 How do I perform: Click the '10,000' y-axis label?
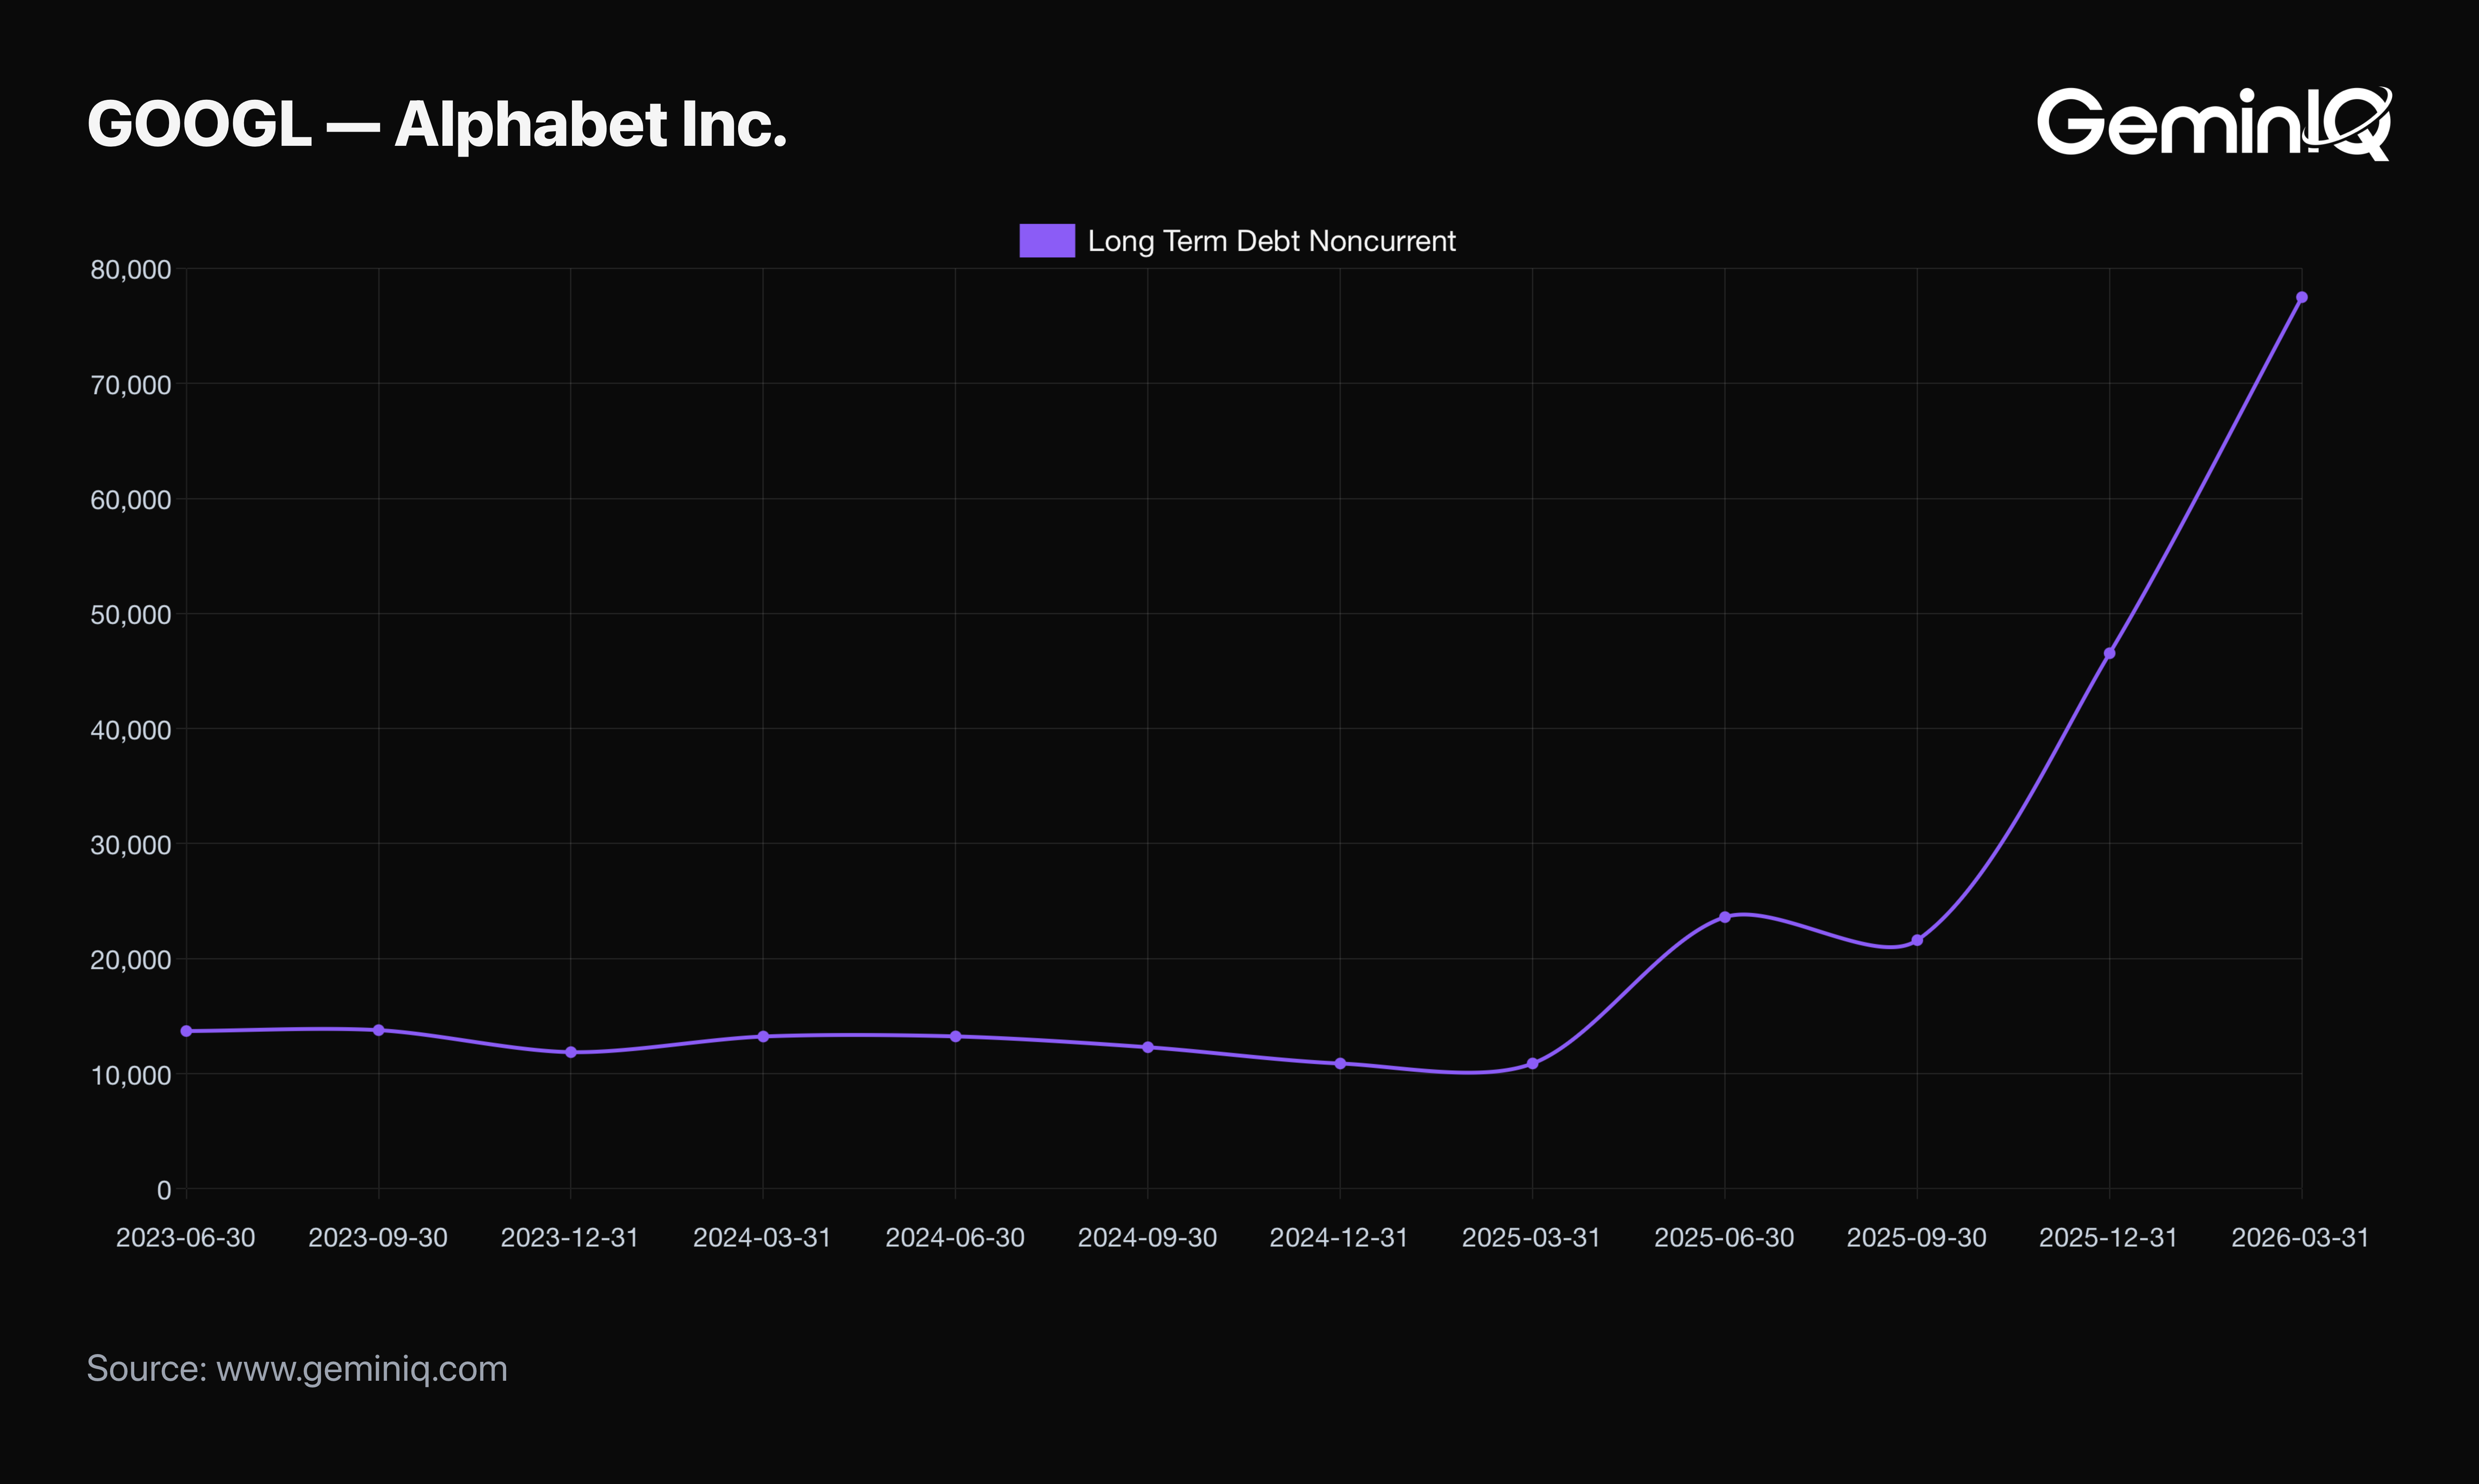(131, 1075)
